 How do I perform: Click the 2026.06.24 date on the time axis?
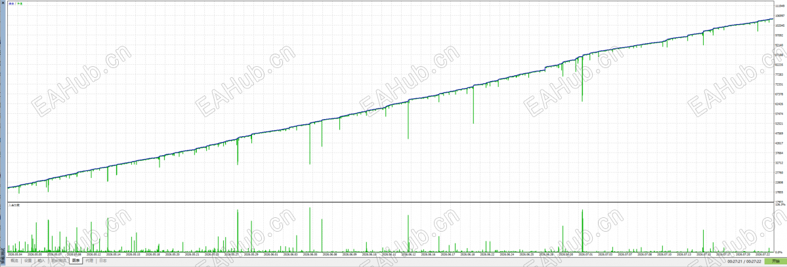point(507,255)
